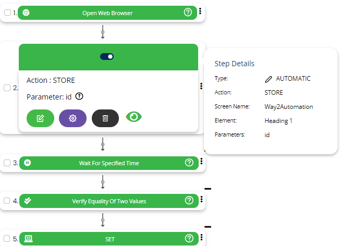Check the checkbox for step 1
Image resolution: width=340 pixels, height=246 pixels.
(7, 13)
